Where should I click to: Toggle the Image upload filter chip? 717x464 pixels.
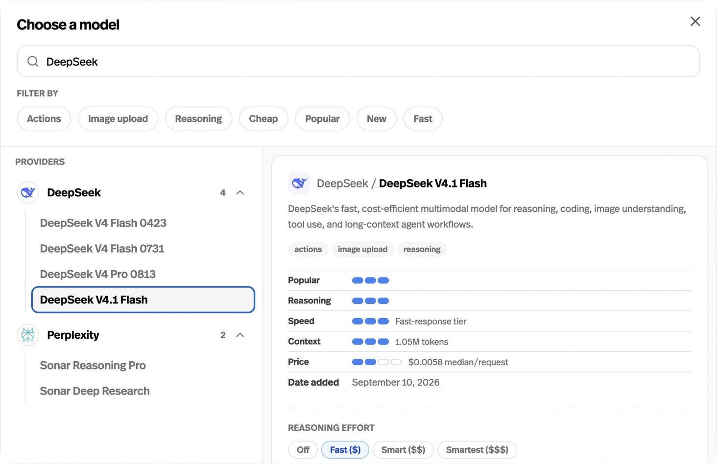point(118,118)
